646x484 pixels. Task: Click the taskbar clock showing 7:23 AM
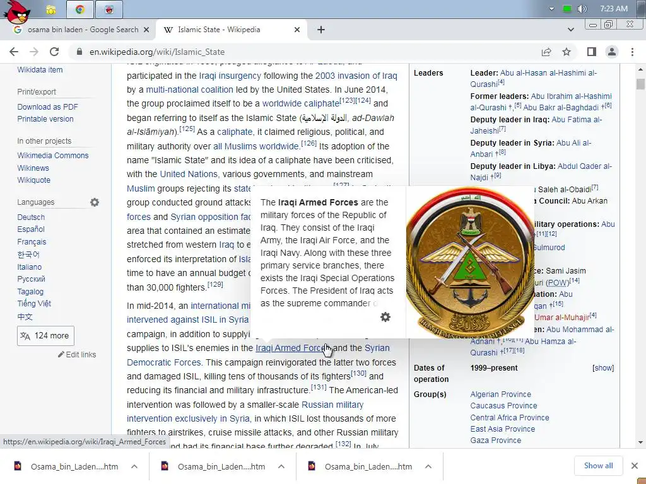614,9
